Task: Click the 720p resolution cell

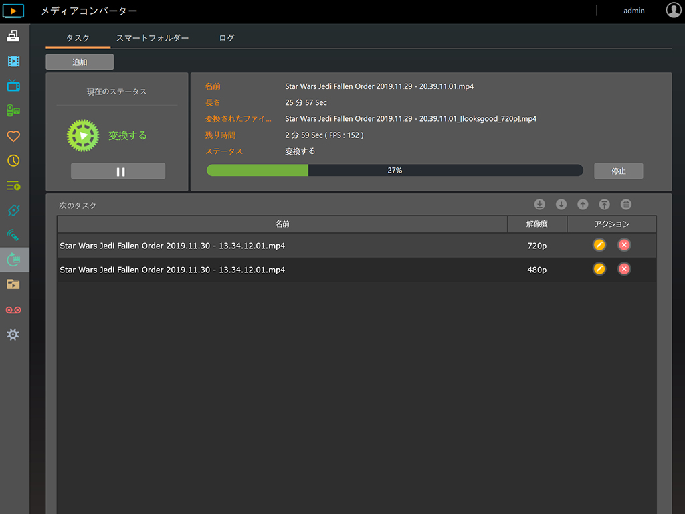Action: click(x=537, y=246)
